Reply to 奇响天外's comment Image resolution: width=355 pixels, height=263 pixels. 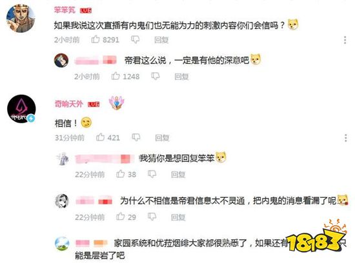(162, 138)
